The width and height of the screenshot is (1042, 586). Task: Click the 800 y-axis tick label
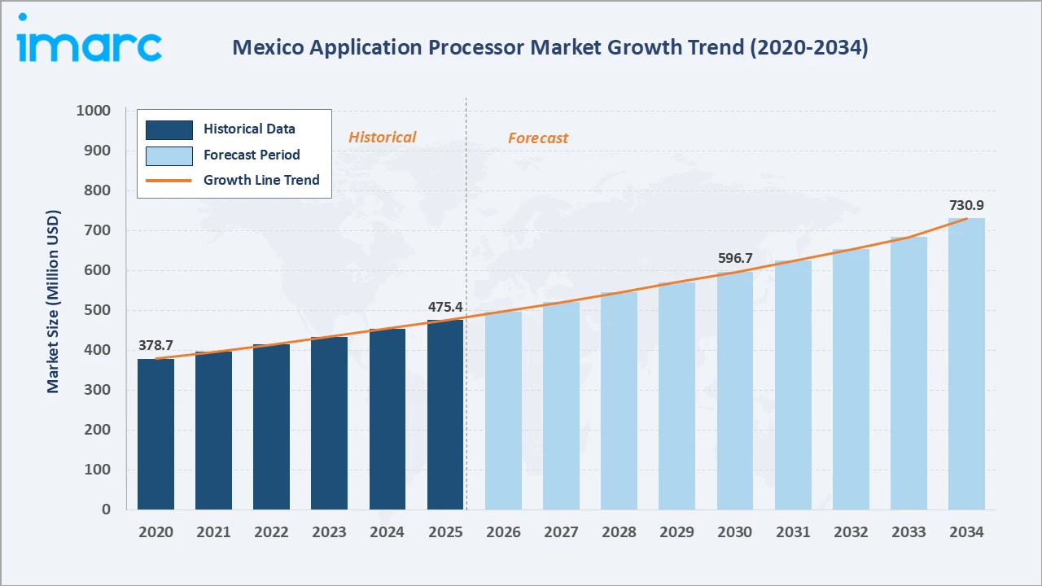pyautogui.click(x=98, y=190)
